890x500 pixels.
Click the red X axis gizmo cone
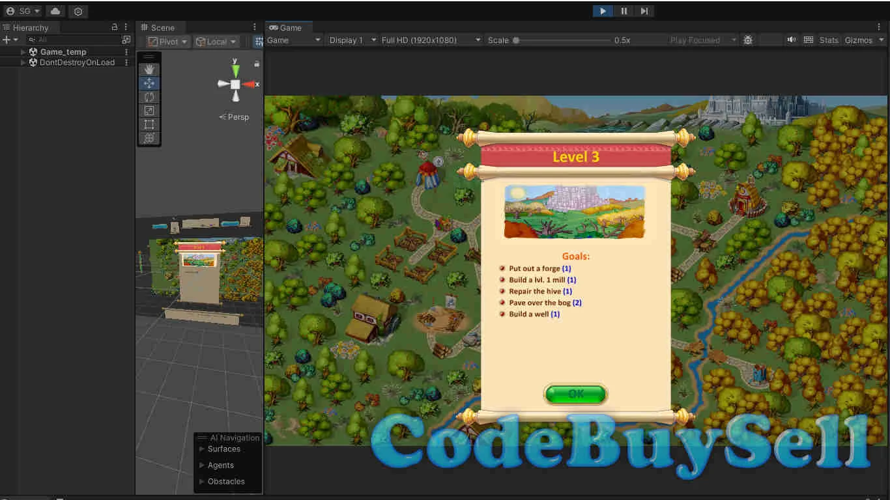click(x=249, y=84)
